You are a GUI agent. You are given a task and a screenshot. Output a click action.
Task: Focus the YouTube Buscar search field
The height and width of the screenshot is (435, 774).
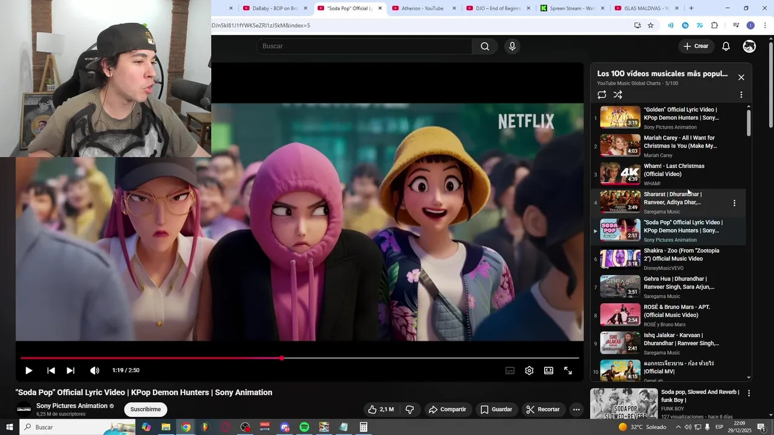pos(365,47)
